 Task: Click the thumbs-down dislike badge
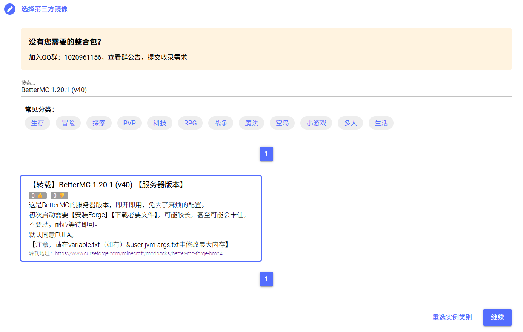(59, 196)
